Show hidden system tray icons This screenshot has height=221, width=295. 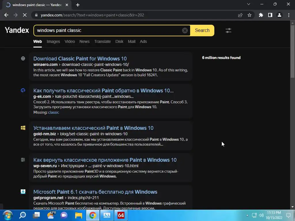coord(247,215)
